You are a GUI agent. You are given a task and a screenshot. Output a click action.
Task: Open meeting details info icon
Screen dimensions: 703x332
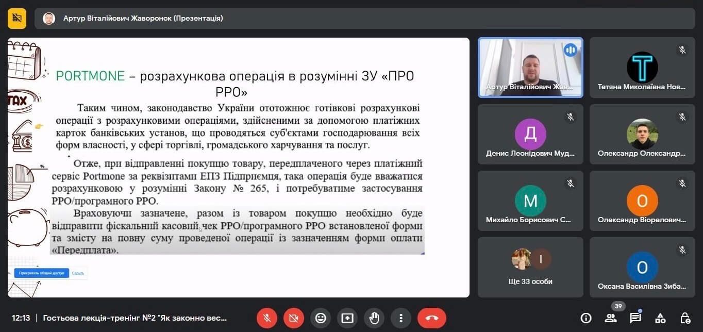pos(586,318)
